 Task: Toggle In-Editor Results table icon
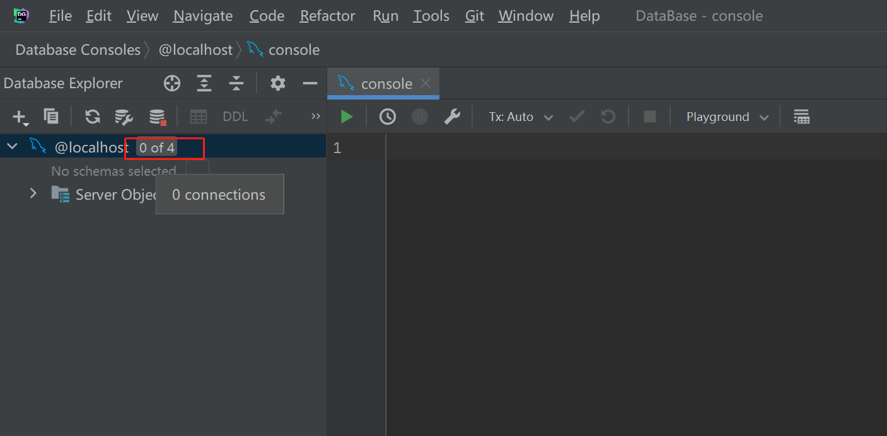(x=801, y=117)
